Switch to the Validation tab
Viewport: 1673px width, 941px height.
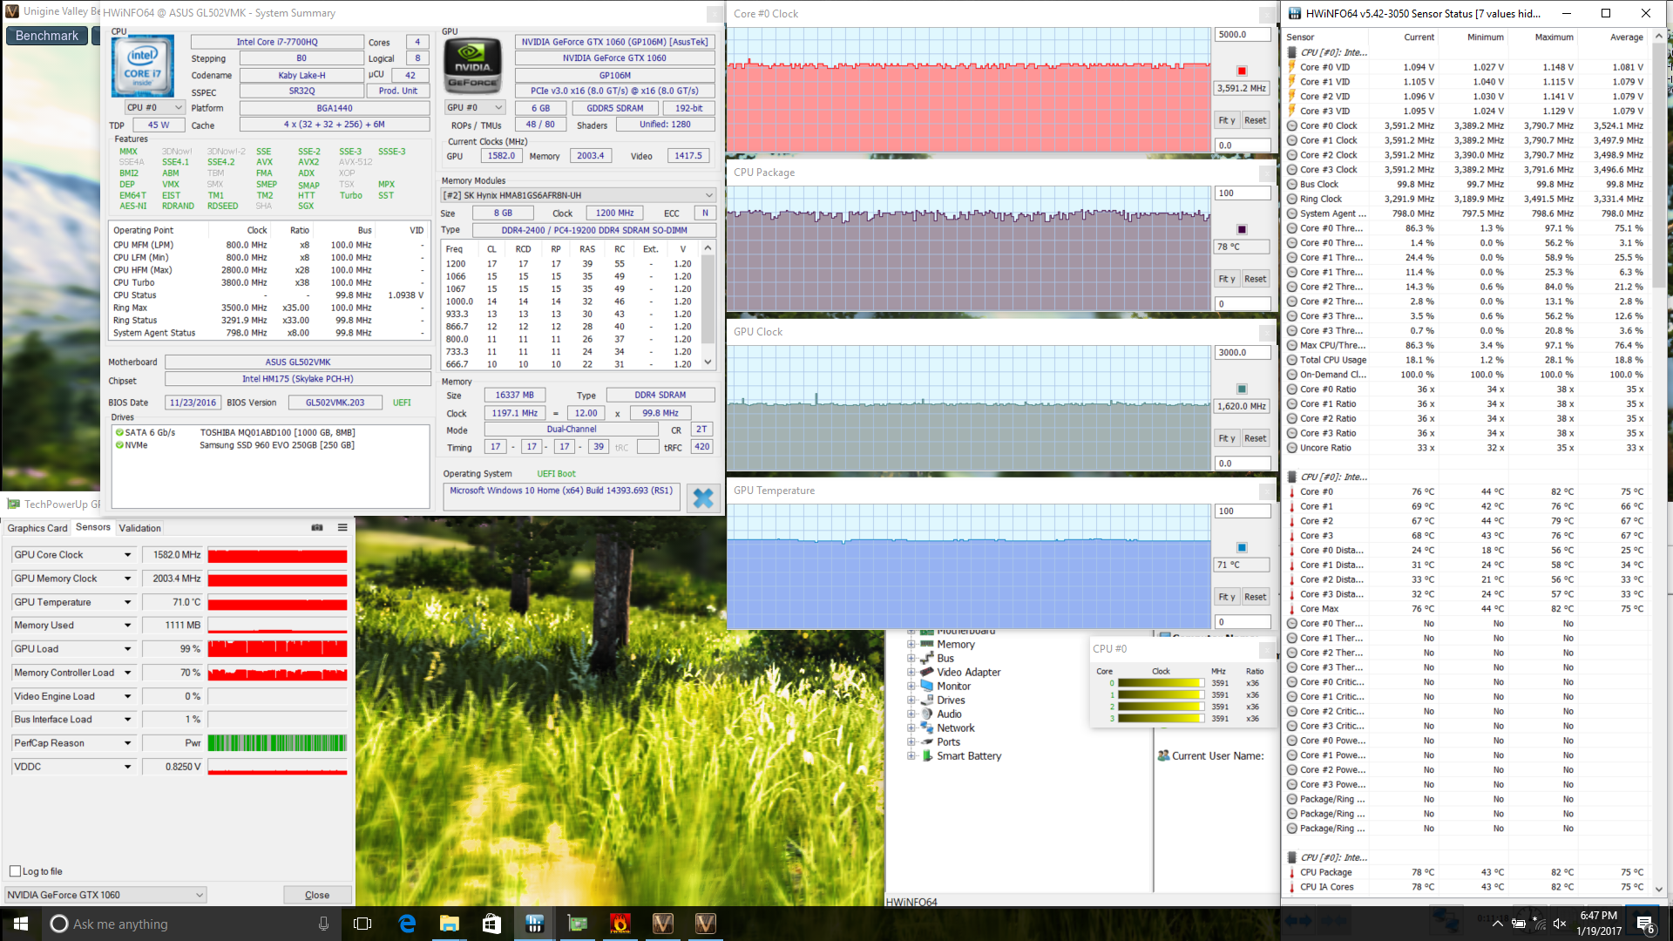click(x=139, y=528)
